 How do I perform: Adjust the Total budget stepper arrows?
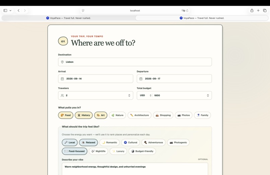click(x=208, y=95)
